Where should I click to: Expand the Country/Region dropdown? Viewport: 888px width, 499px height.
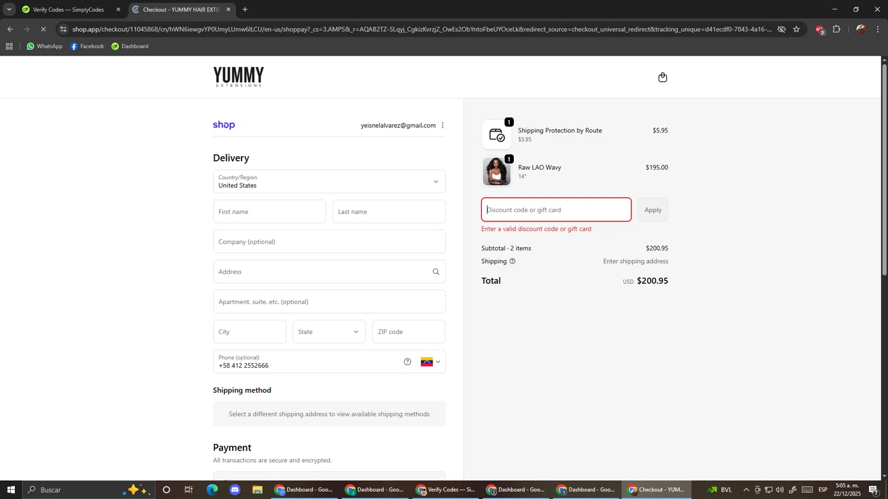click(329, 182)
